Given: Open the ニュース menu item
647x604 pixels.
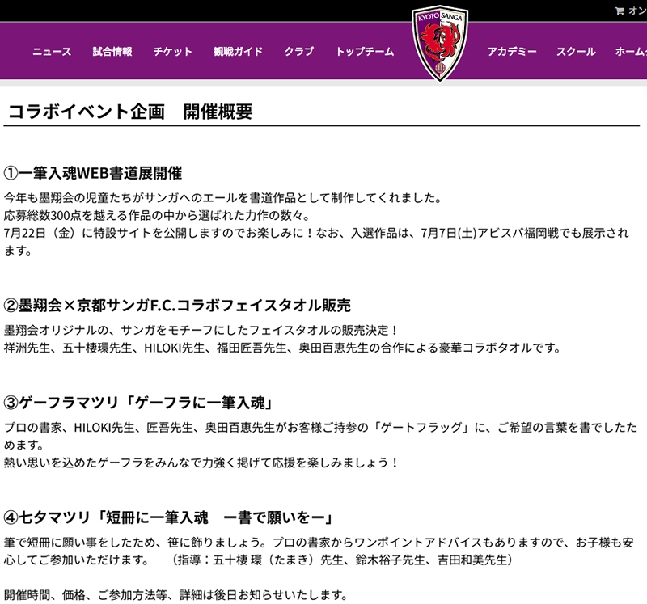Looking at the screenshot, I should (52, 52).
